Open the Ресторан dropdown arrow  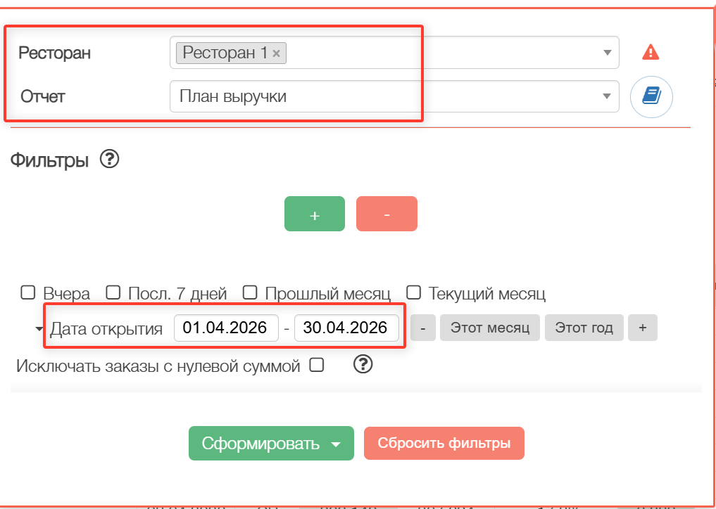tap(608, 53)
